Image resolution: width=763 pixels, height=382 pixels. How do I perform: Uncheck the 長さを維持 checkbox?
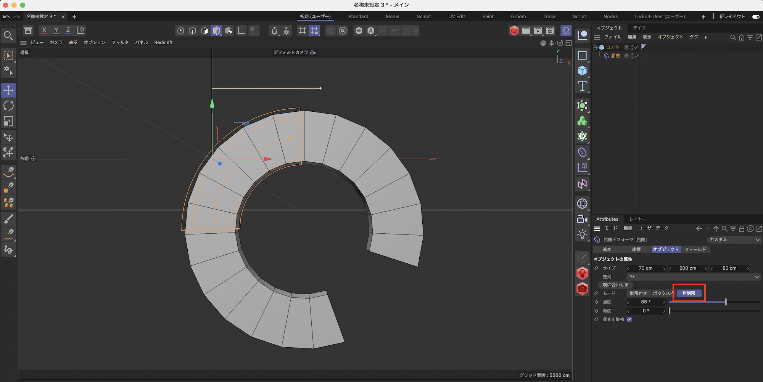tap(629, 319)
